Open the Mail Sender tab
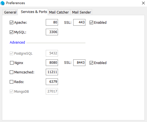Viewport: 147px width, 122px height. [81, 12]
